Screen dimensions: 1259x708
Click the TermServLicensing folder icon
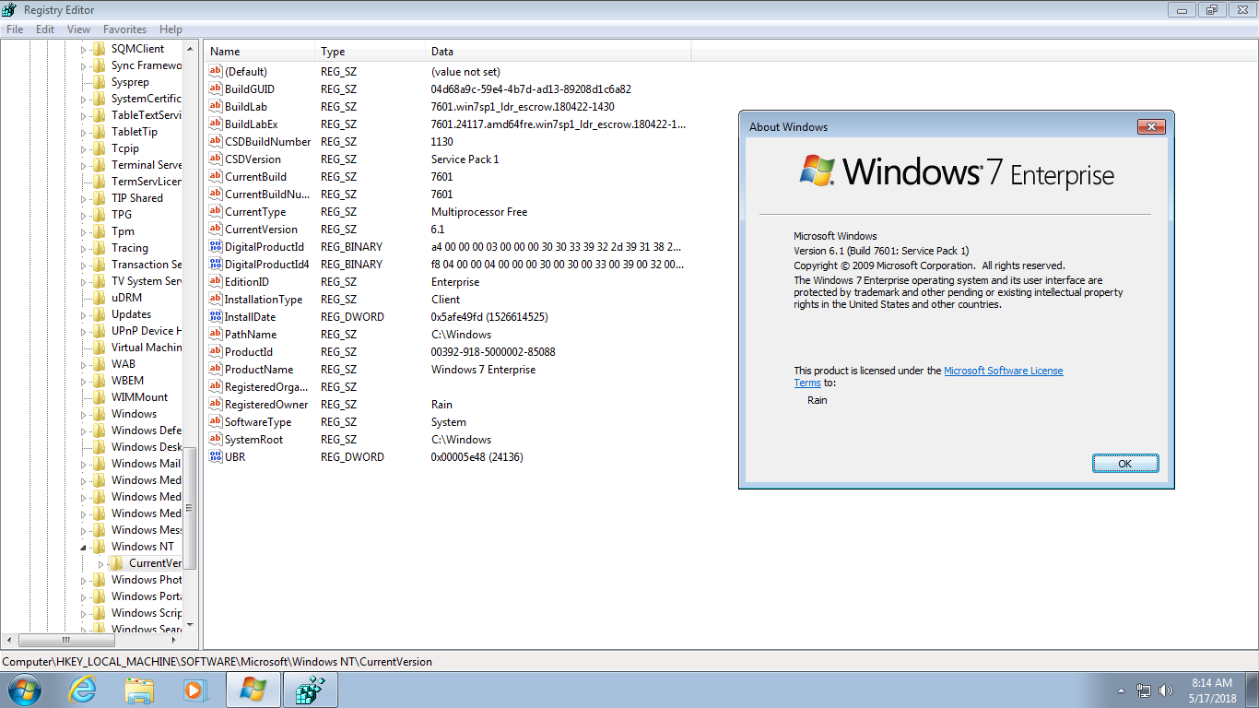[x=100, y=182]
